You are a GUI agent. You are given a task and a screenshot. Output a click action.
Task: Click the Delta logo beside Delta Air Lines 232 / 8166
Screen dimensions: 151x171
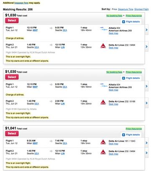pos(103,102)
